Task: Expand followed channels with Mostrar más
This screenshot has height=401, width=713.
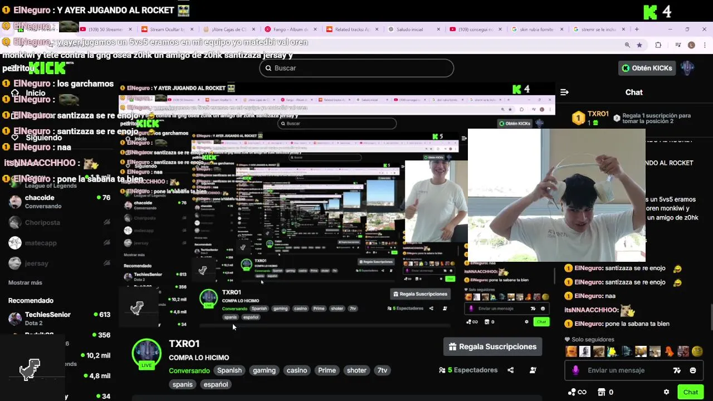Action: pyautogui.click(x=25, y=282)
